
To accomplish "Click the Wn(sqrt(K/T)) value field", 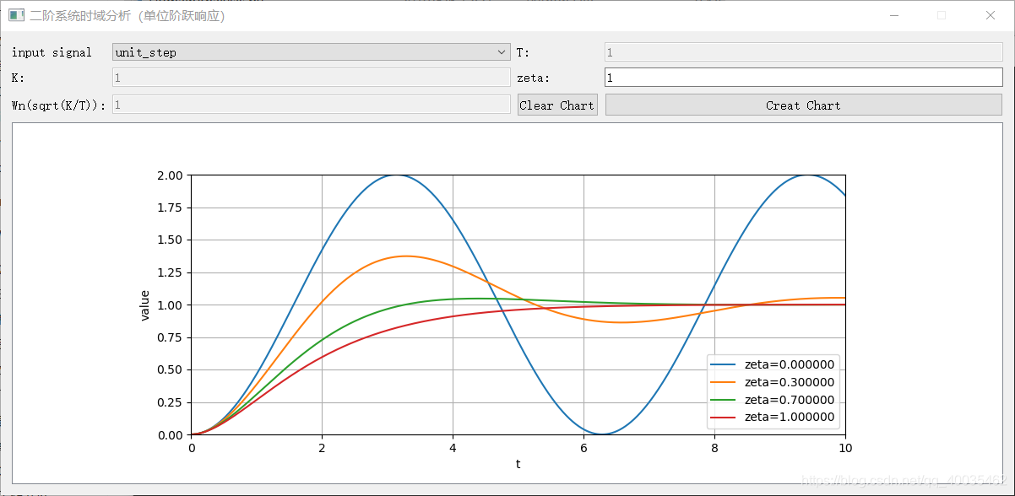I will (x=311, y=105).
